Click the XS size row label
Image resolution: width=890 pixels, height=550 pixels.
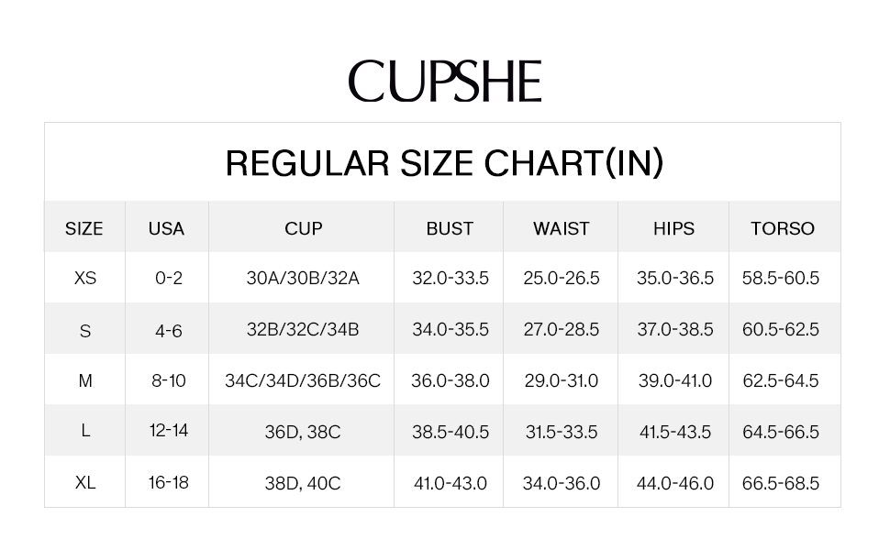coord(85,279)
